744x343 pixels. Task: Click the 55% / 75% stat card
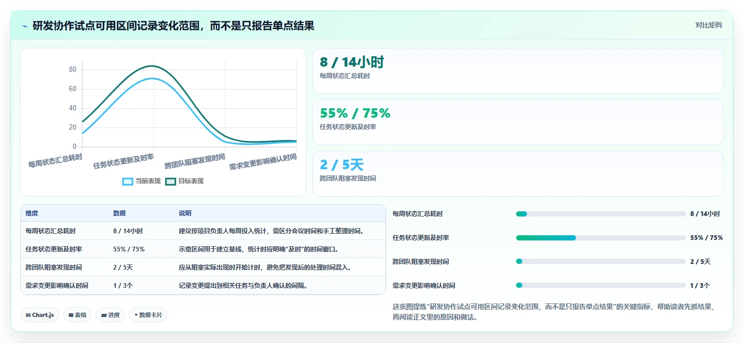tap(518, 122)
